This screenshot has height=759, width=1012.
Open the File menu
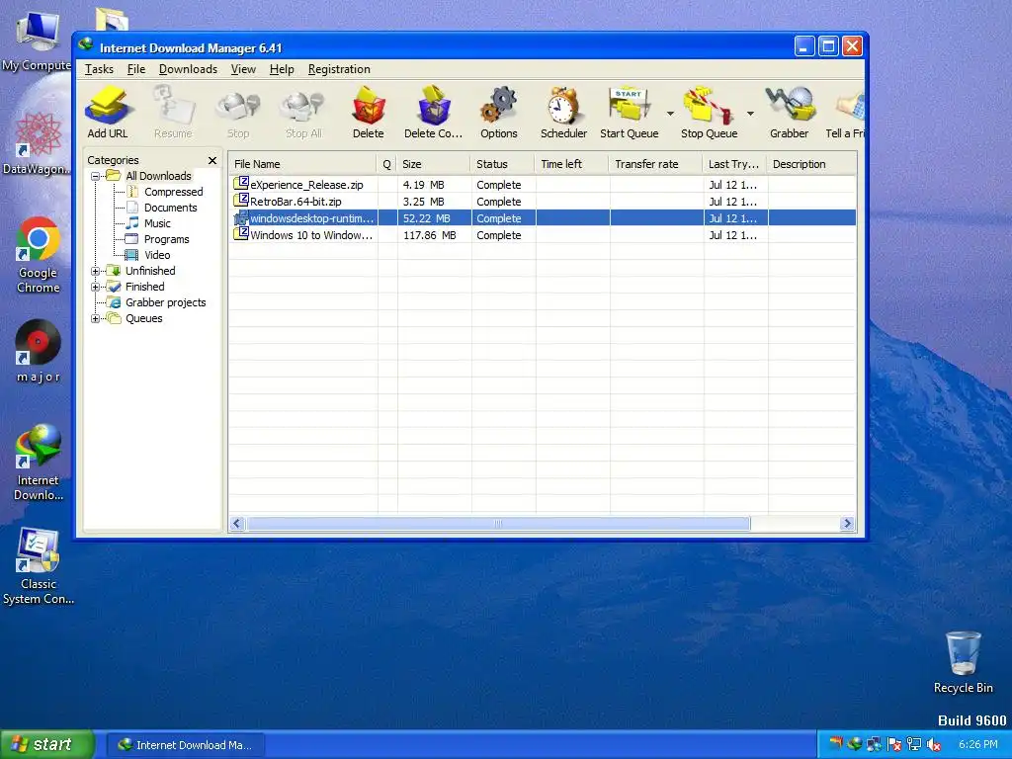coord(136,69)
